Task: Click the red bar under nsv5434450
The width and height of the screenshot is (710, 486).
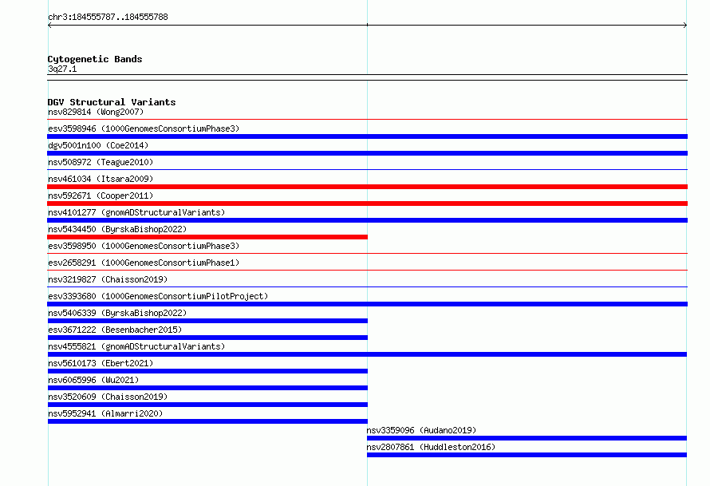Action: 208,237
